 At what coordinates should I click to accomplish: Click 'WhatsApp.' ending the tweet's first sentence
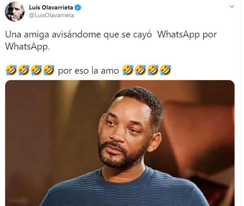tap(27, 47)
